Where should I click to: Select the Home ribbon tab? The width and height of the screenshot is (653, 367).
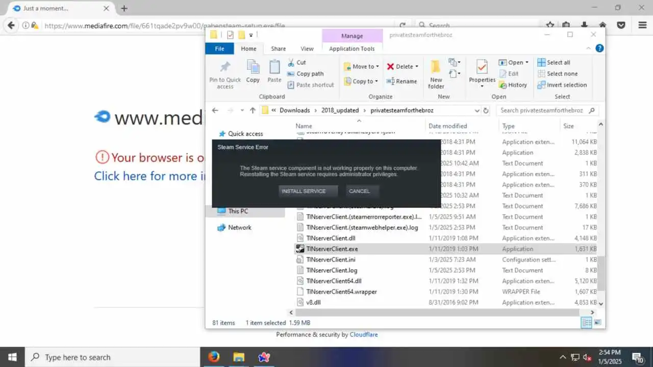[248, 48]
